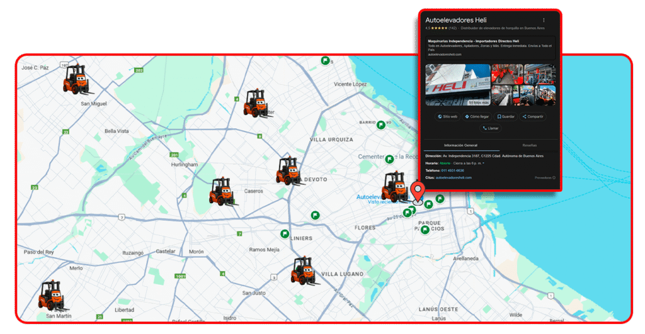Click the route 1001 shield near Merlo
Viewport: 645px width, 334px height.
180,276
